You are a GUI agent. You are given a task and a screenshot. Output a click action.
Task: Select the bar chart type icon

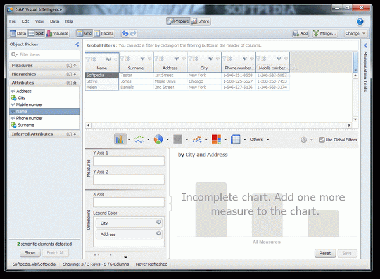pos(120,139)
